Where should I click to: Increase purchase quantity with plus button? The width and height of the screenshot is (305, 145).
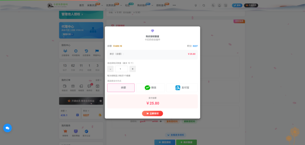click(133, 69)
